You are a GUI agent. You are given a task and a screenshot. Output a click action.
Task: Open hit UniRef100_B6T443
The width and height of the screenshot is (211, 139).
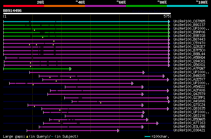click(x=189, y=39)
